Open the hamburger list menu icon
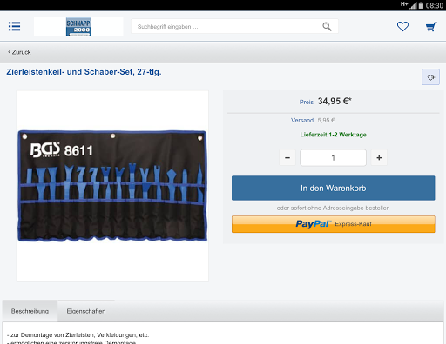 coord(14,26)
